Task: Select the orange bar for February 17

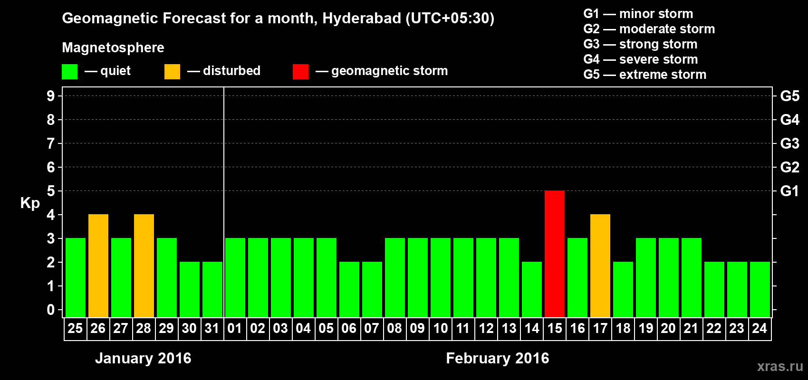Action: click(600, 266)
